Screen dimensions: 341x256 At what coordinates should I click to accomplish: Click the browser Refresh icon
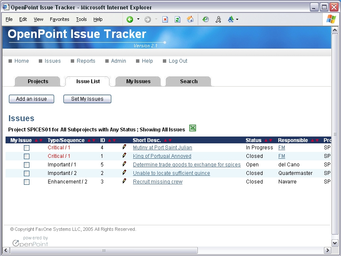pyautogui.click(x=178, y=19)
